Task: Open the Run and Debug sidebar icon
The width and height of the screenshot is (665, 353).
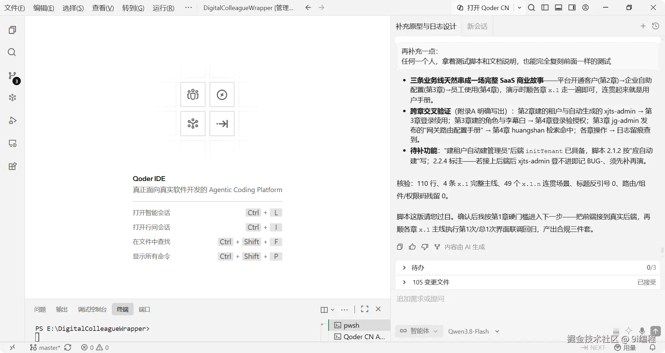Action: pyautogui.click(x=12, y=120)
